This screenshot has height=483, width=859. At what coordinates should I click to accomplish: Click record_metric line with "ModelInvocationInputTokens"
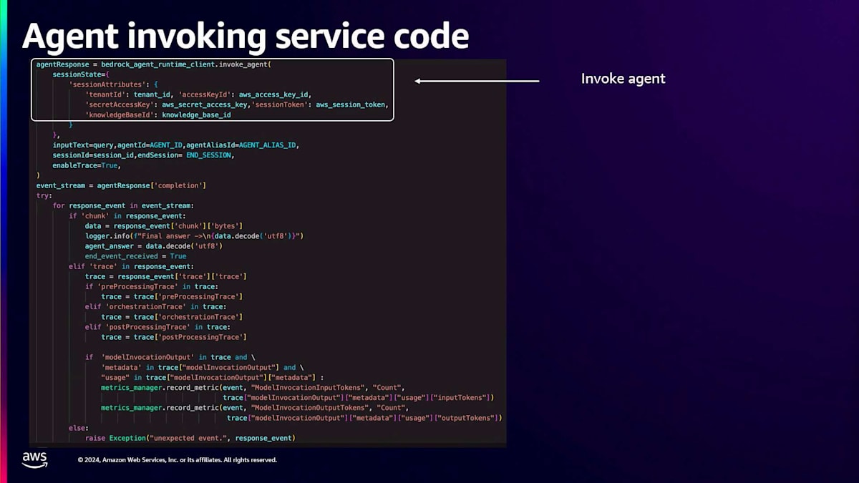pyautogui.click(x=253, y=387)
